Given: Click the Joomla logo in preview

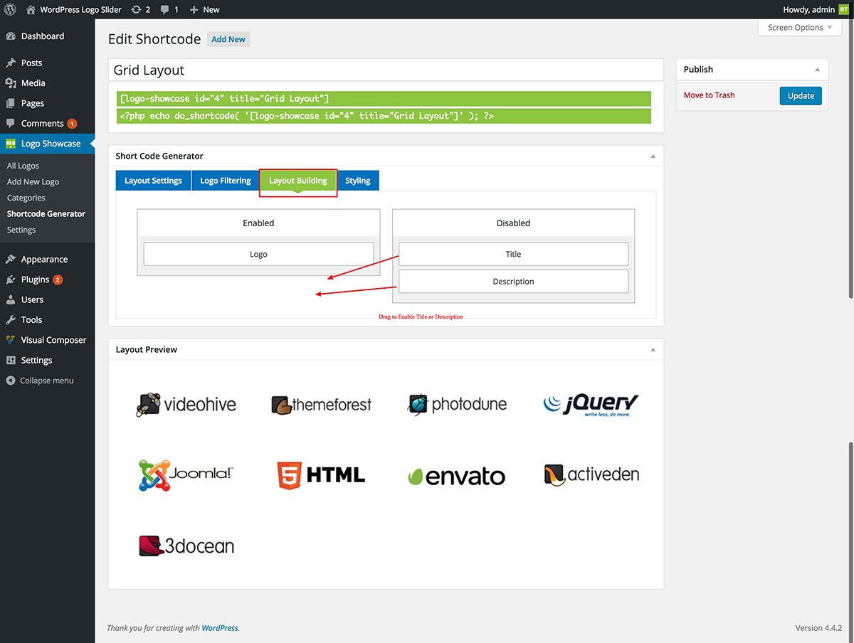Looking at the screenshot, I should click(x=186, y=475).
